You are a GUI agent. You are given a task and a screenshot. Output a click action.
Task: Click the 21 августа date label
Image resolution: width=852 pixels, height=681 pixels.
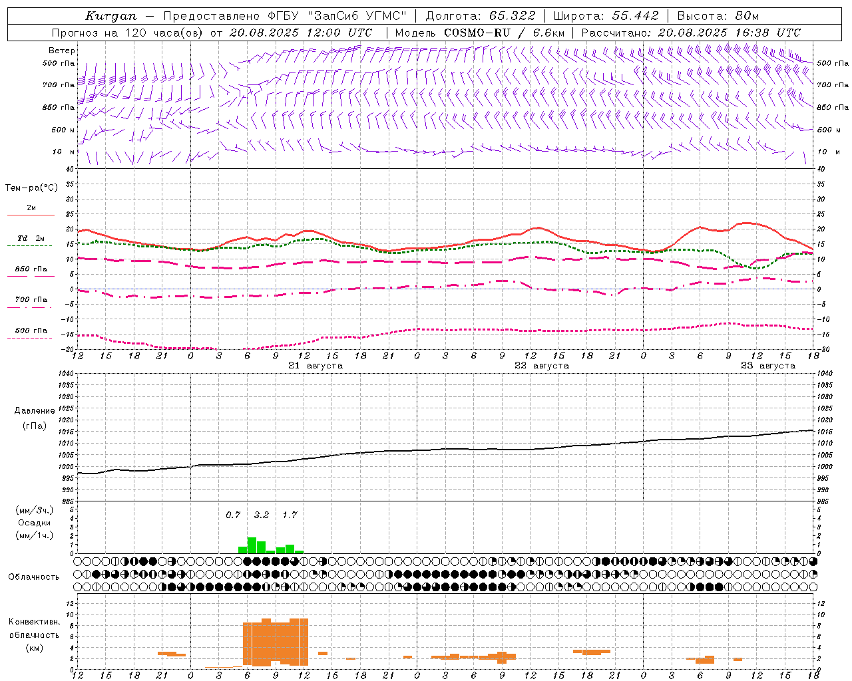click(316, 366)
